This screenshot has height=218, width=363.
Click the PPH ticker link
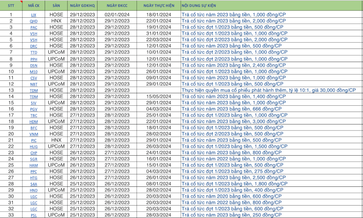pyautogui.click(x=34, y=59)
